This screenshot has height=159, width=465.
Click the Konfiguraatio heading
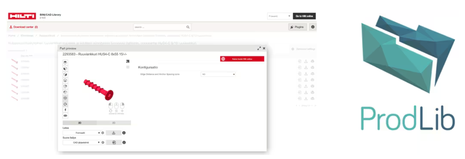148,67
